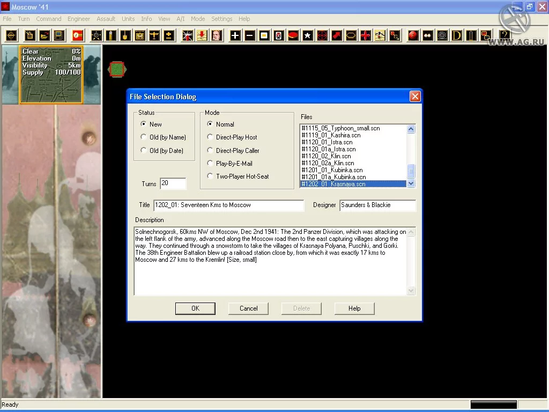Click the white star toolbar icon
Image resolution: width=549 pixels, height=412 pixels.
tap(308, 35)
